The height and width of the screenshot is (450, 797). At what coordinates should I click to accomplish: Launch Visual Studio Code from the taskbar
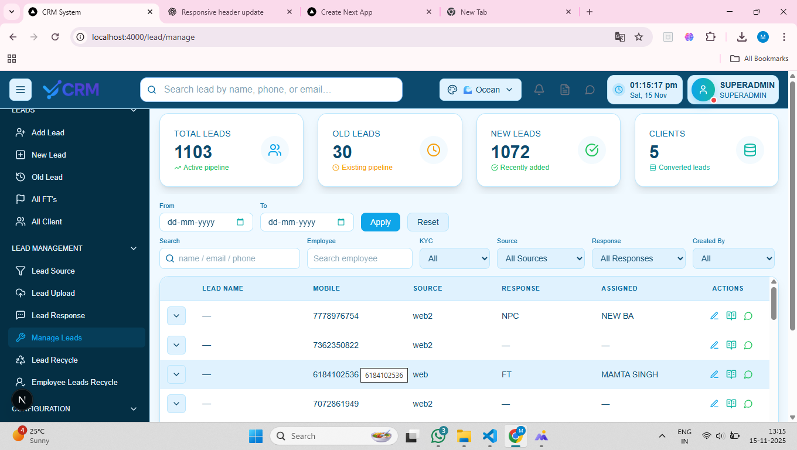489,436
